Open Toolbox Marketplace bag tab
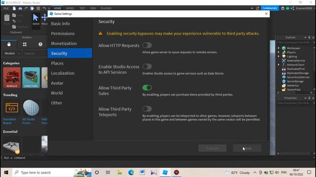The width and height of the screenshot is (316, 177). (x=9, y=44)
